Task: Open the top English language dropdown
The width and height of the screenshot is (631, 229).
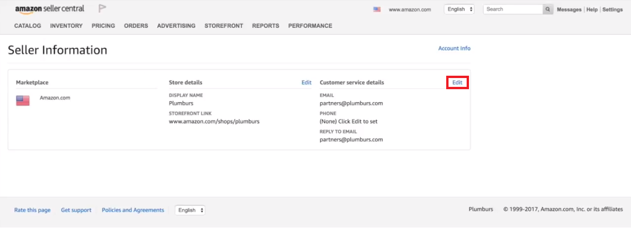Action: tap(459, 9)
